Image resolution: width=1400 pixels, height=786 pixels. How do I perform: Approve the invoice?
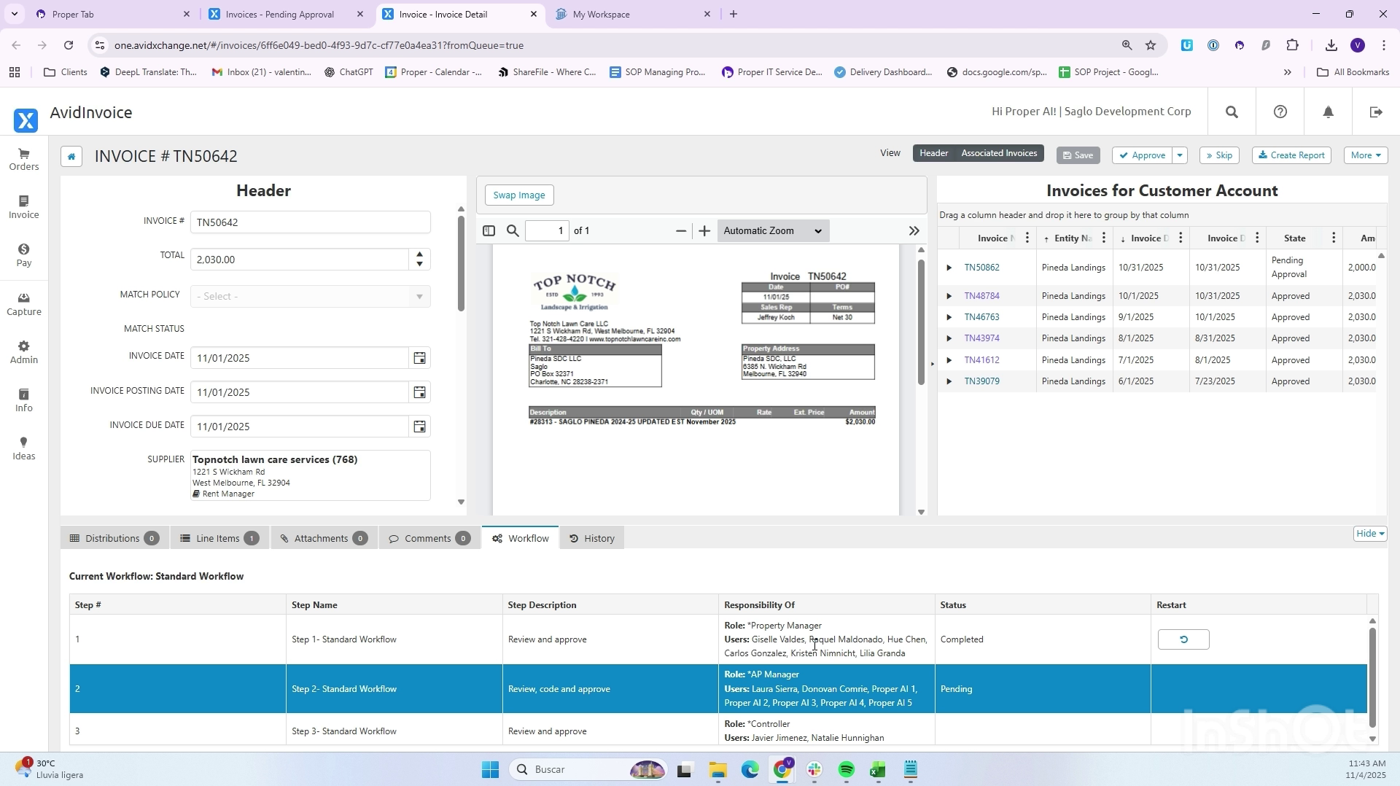tap(1142, 155)
